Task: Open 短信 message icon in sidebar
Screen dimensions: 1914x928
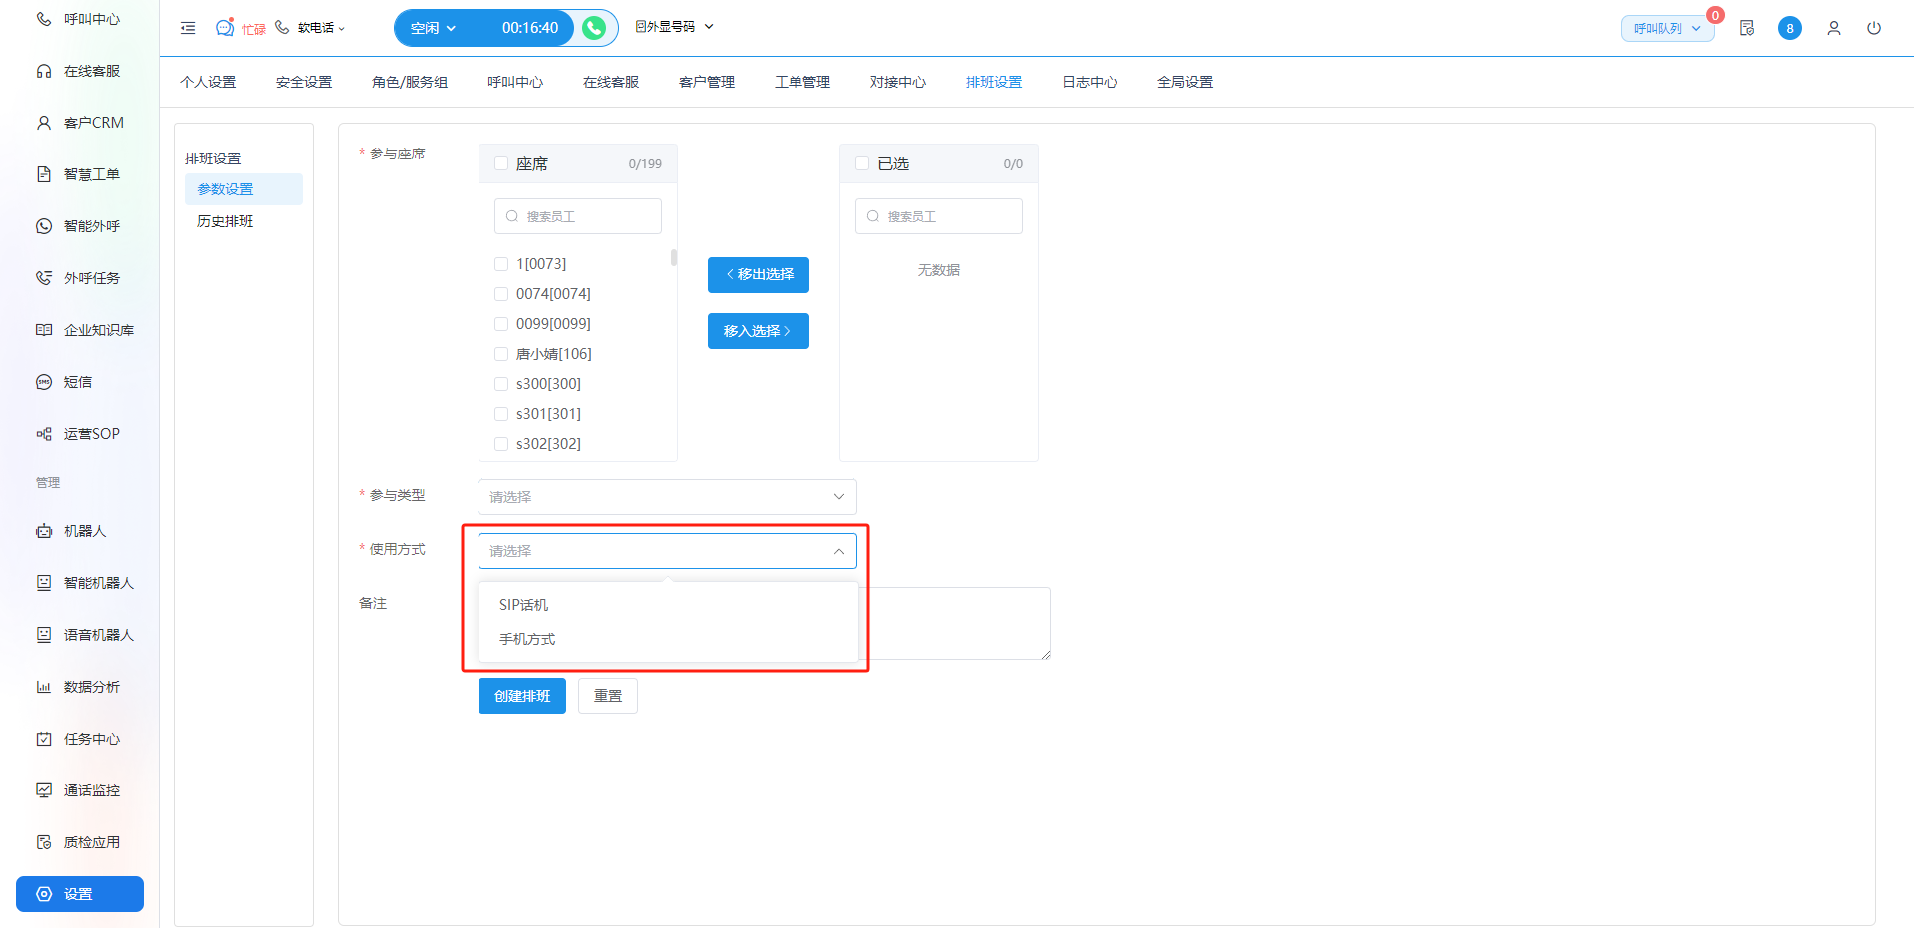Action: pos(44,382)
